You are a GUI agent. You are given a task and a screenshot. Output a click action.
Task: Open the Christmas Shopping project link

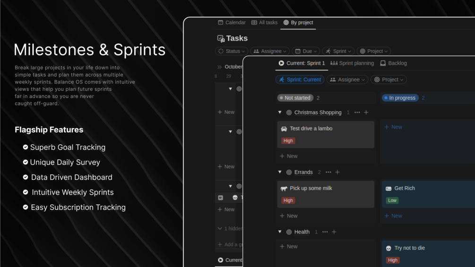tap(318, 112)
